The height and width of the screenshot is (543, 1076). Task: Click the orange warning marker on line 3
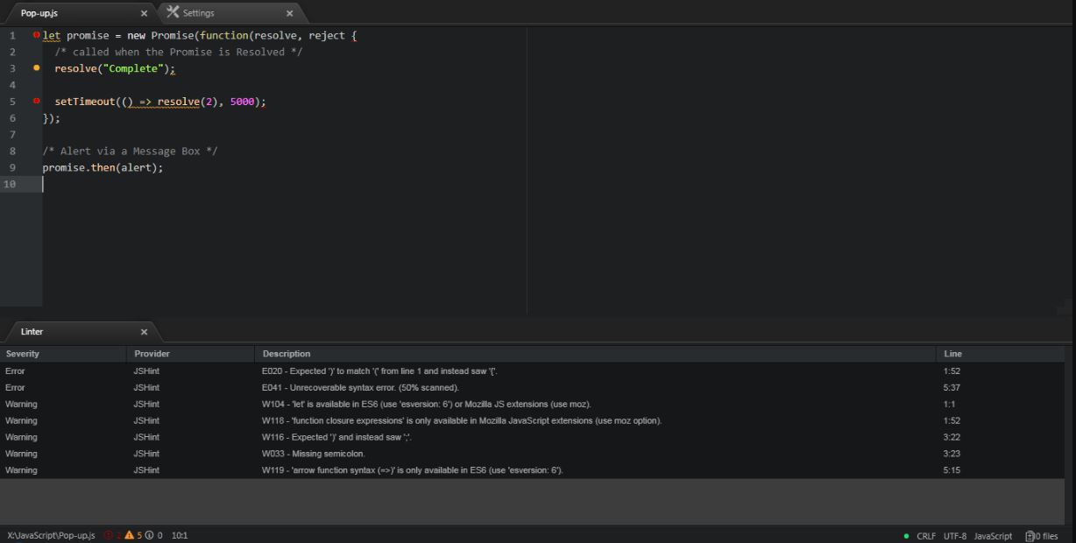point(36,68)
